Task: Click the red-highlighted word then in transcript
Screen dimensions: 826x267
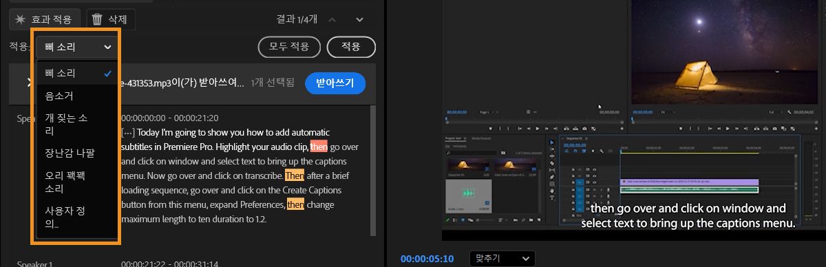Action: coord(319,146)
